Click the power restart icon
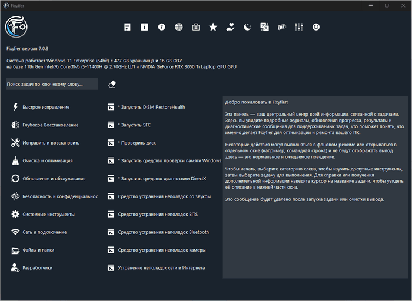The height and width of the screenshot is (301, 412). pos(316,27)
